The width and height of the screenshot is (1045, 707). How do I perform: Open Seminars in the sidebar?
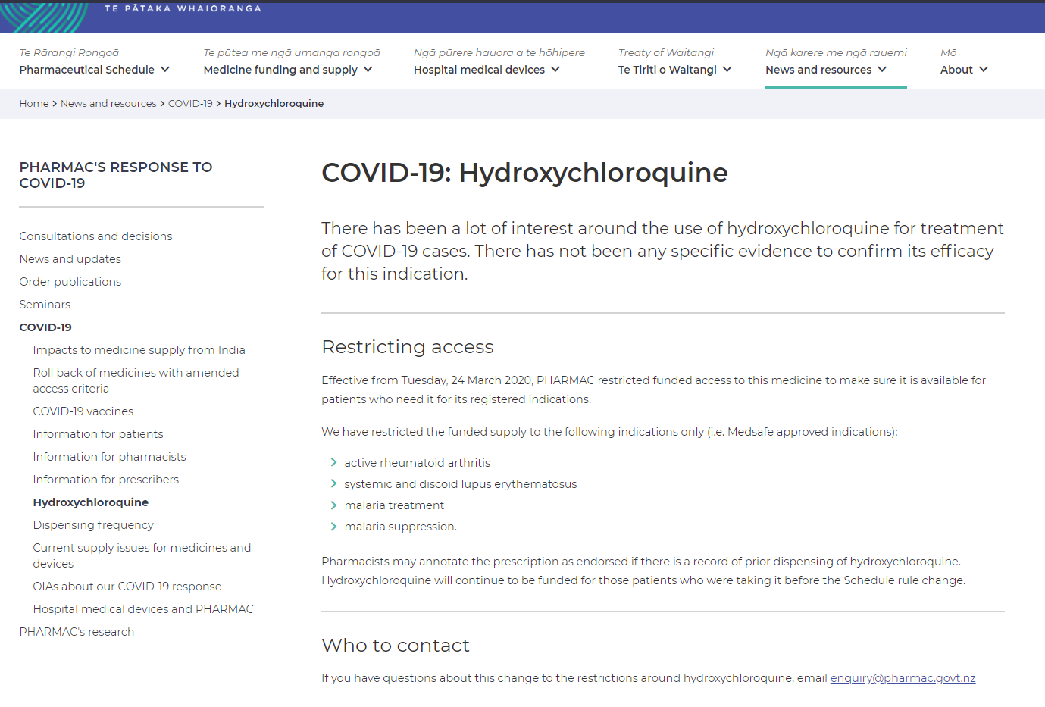(x=45, y=305)
